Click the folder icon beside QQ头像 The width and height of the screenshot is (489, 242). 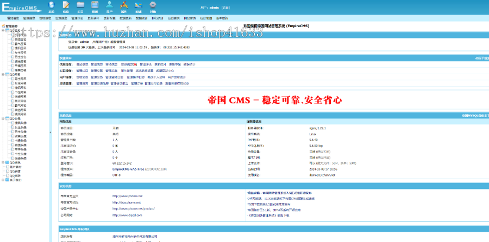[7, 119]
